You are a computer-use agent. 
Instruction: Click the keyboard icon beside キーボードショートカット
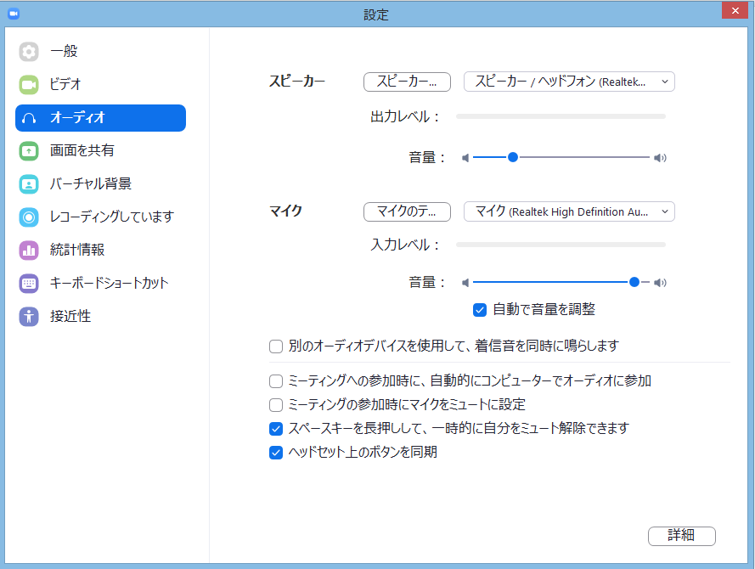(29, 283)
